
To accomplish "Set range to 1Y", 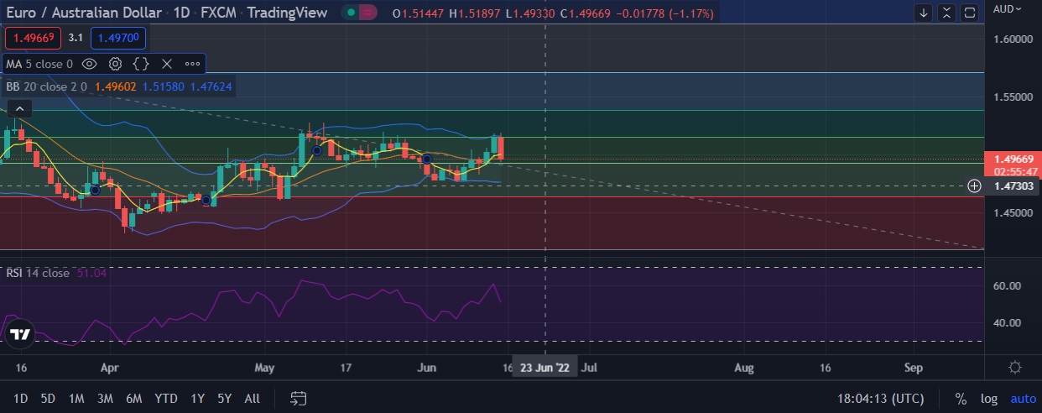I will [x=198, y=398].
